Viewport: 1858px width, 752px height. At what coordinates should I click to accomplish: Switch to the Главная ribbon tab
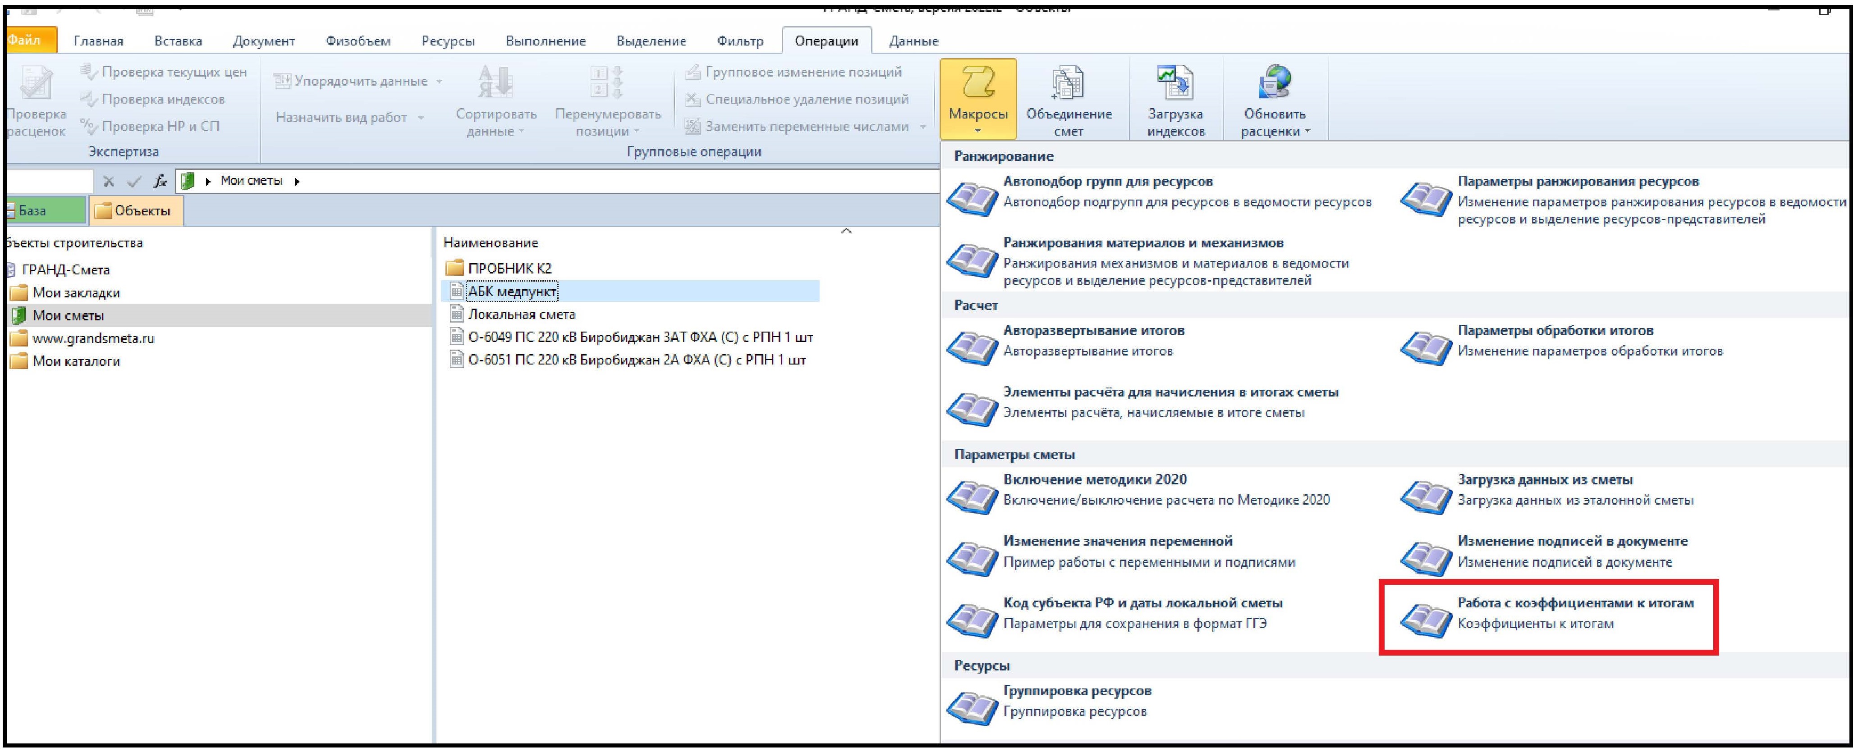98,41
